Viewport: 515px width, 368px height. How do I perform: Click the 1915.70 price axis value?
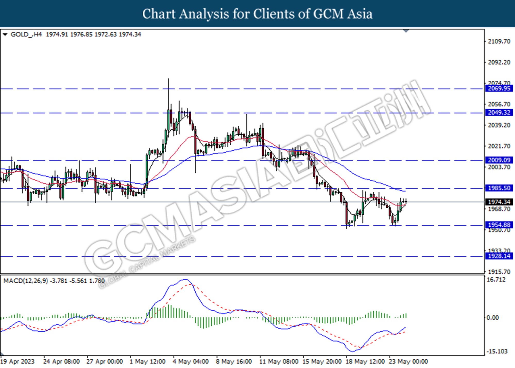(499, 272)
